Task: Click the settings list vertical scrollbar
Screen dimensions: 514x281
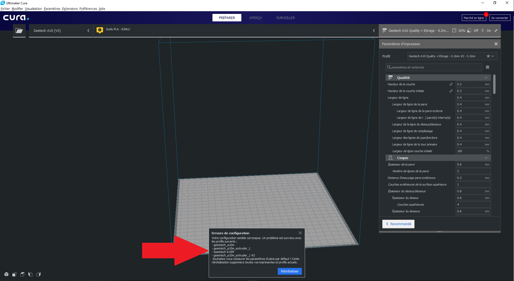Action: click(x=494, y=84)
